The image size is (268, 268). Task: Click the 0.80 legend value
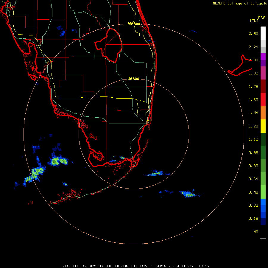[x=253, y=166]
